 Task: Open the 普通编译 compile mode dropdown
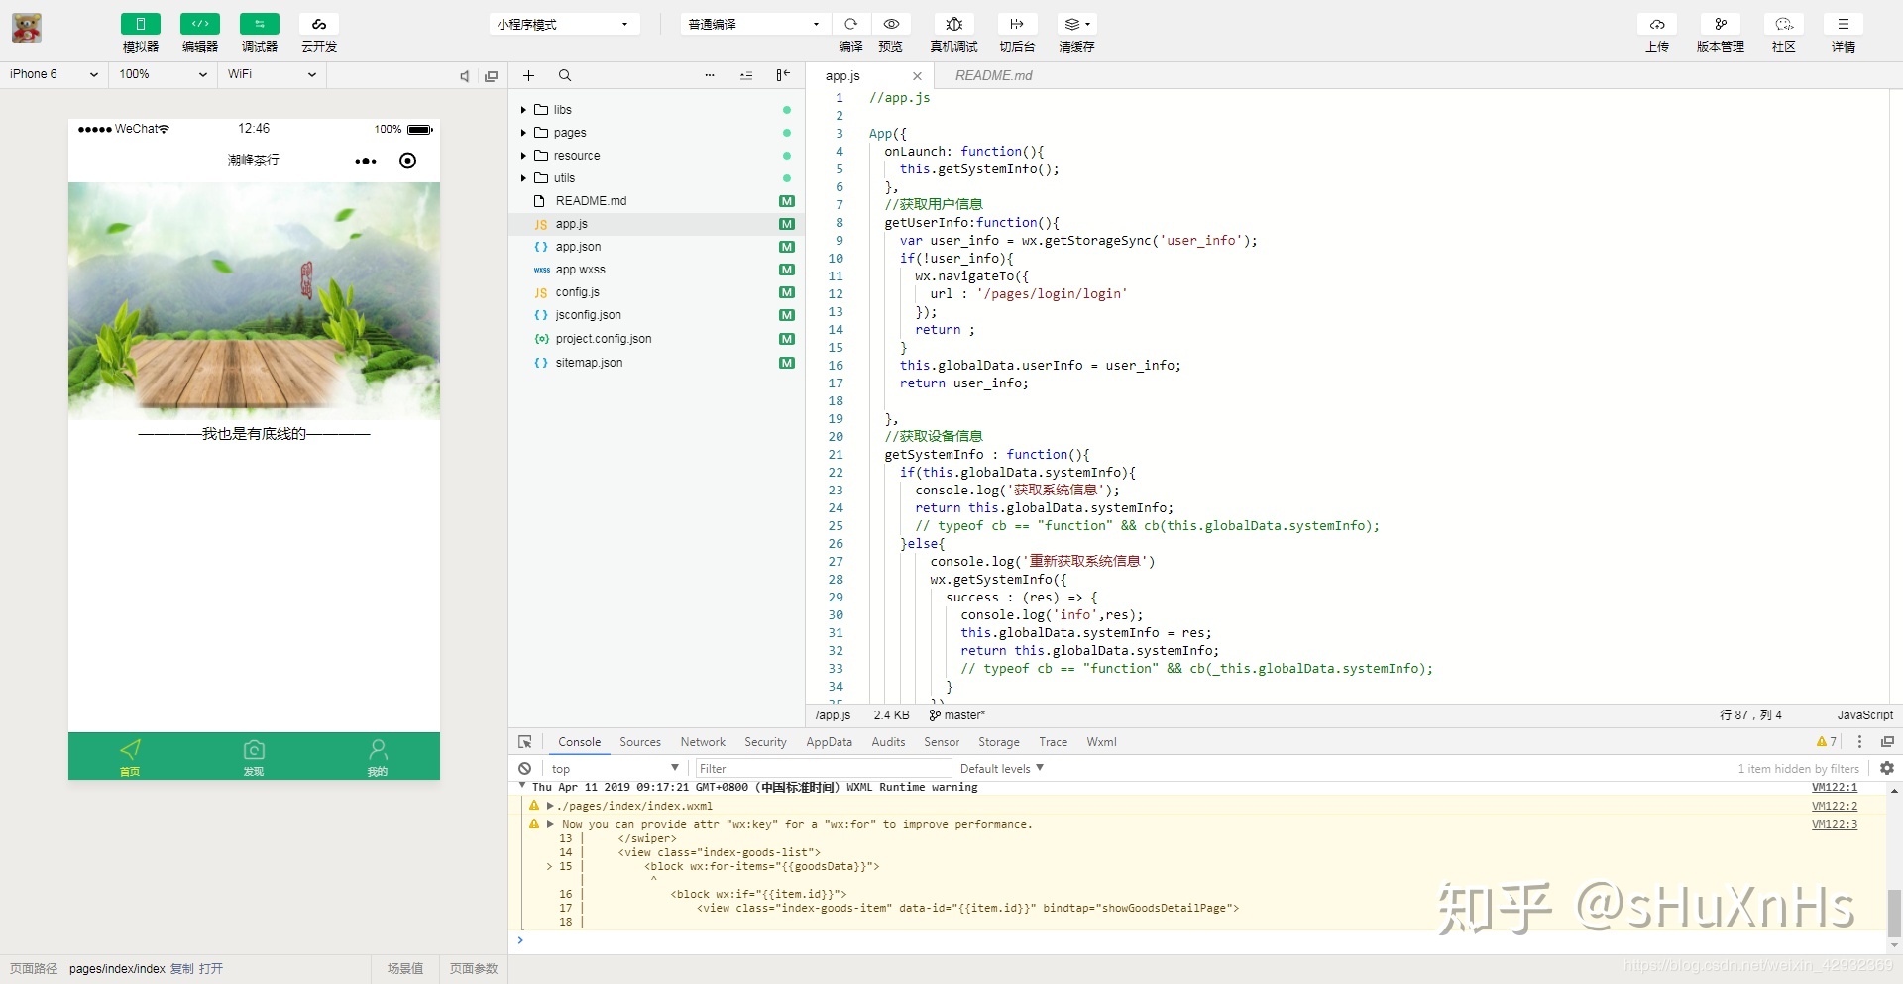[x=754, y=24]
